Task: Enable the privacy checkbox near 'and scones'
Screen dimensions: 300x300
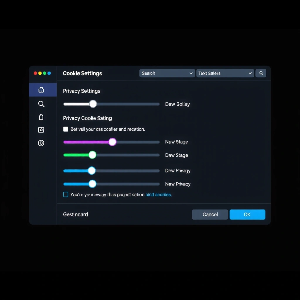Action: point(66,195)
